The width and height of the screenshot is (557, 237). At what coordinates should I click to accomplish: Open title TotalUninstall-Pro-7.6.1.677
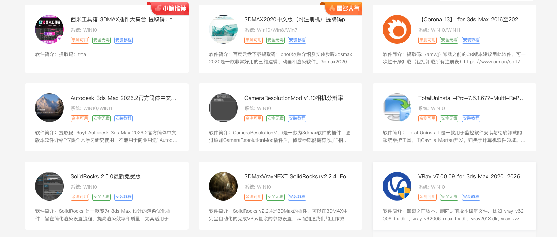click(x=471, y=98)
